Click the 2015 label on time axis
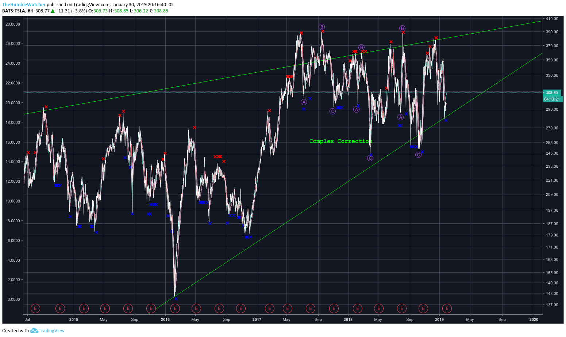This screenshot has width=566, height=337. tap(74, 319)
